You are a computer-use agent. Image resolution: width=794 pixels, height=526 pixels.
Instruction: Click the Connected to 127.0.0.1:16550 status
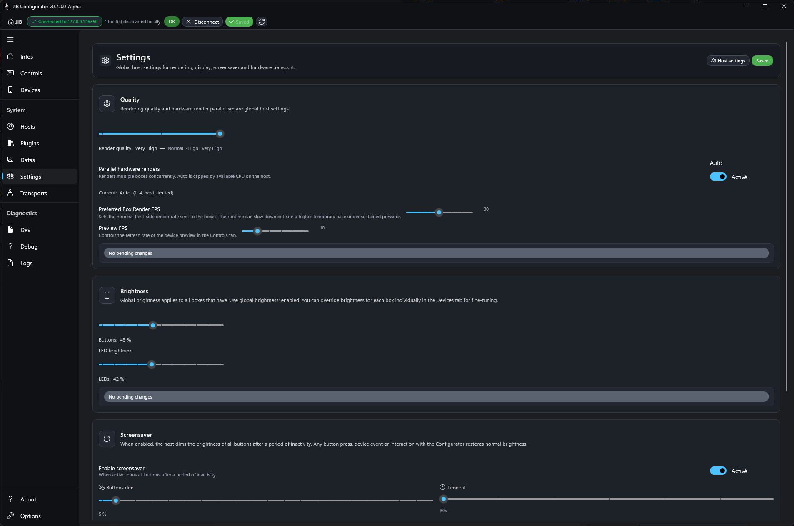65,22
